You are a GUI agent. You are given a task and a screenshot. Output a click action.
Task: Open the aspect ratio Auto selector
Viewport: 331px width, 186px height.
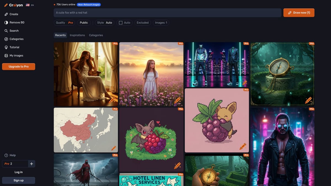(124, 23)
